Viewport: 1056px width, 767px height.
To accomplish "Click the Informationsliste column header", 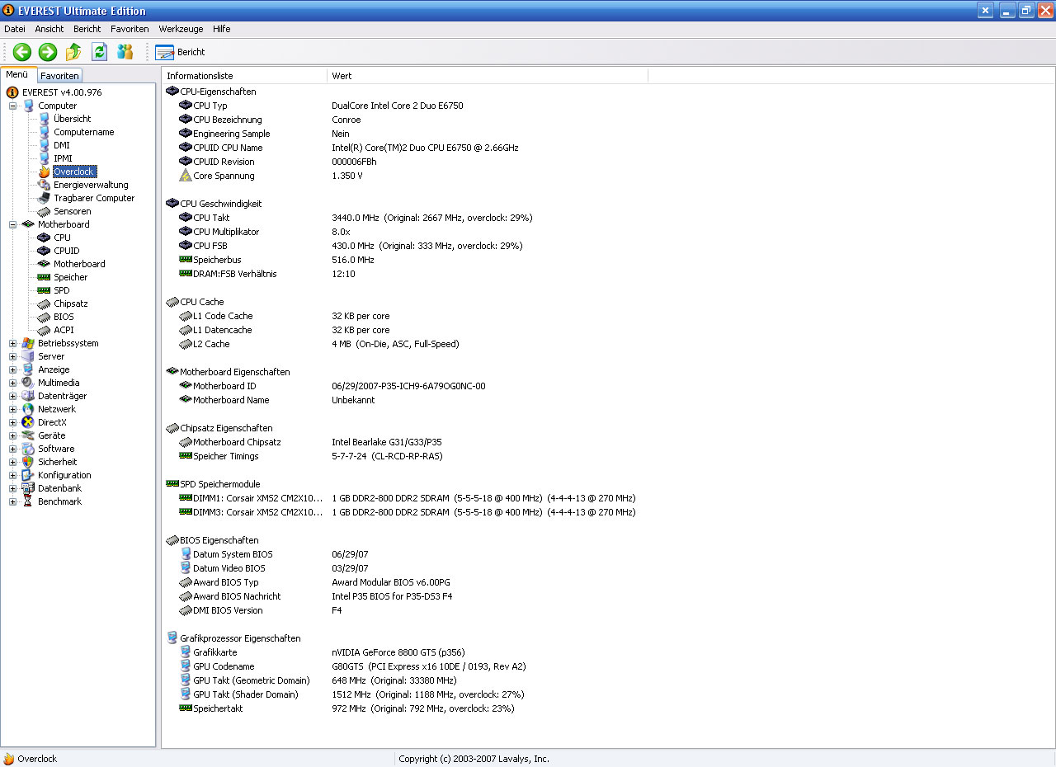I will point(244,76).
